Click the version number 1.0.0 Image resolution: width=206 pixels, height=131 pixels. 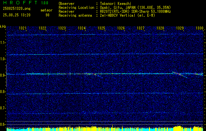(45, 3)
